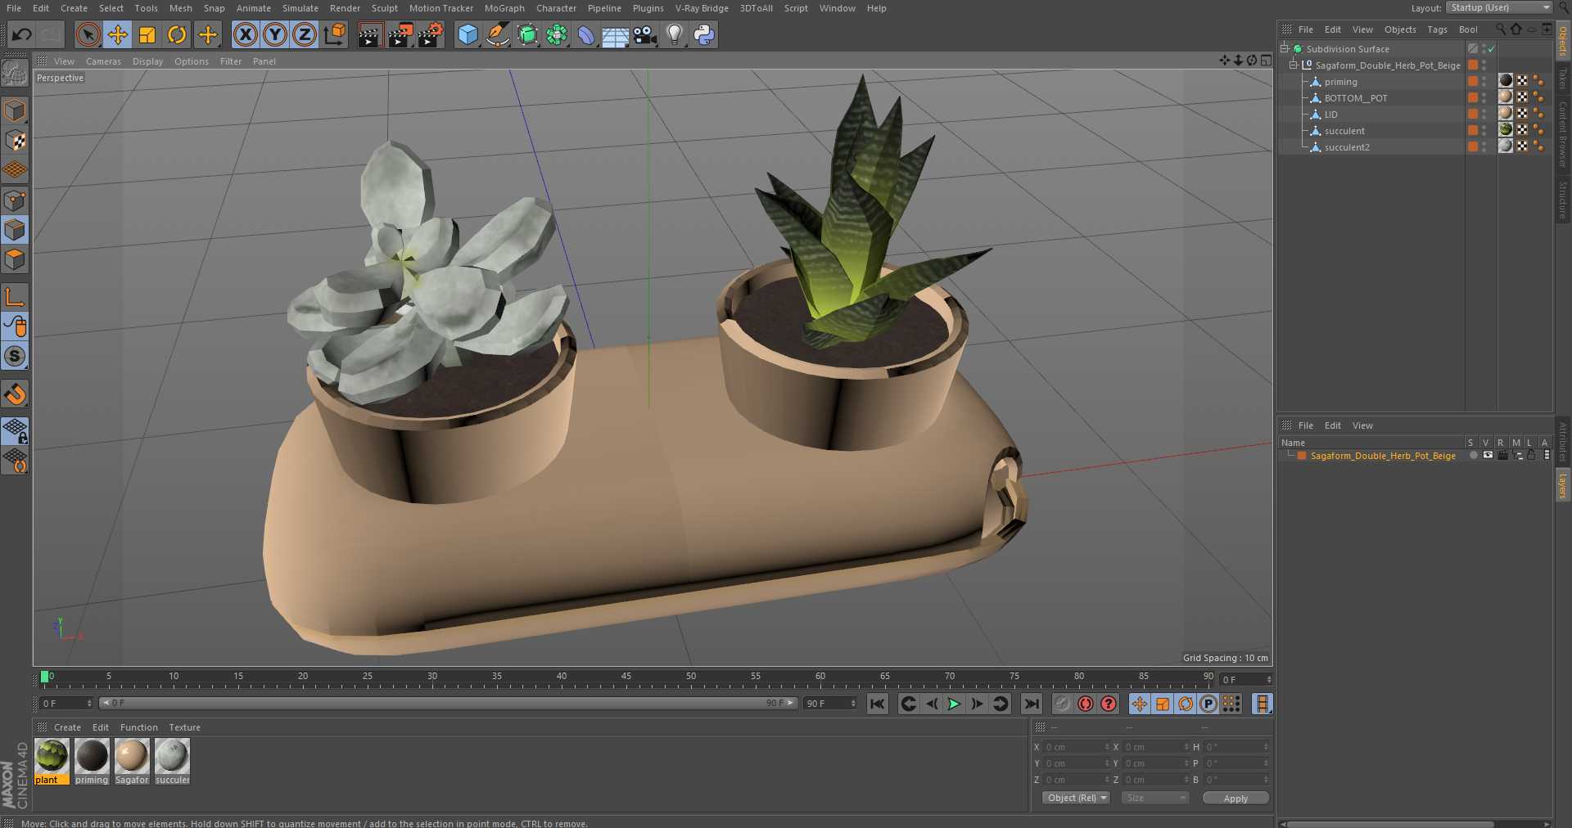Switch to Polygons mode
Viewport: 1572px width, 828px height.
[15, 259]
